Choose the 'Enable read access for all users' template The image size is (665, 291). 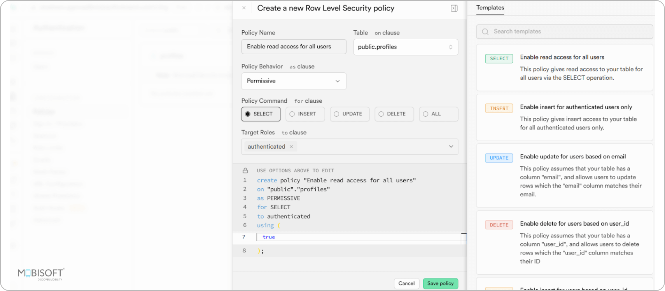point(564,68)
